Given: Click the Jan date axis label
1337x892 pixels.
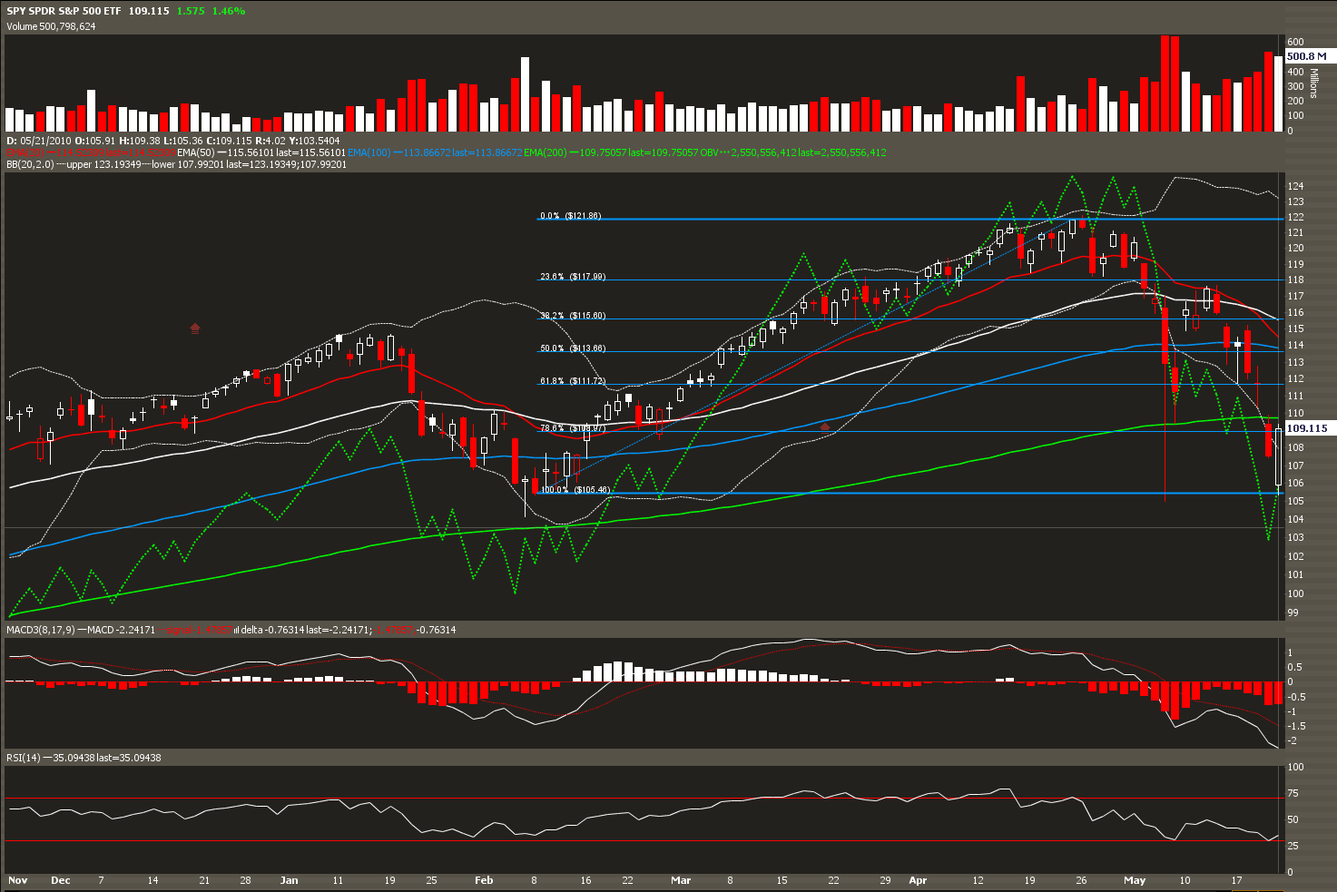Looking at the screenshot, I should pyautogui.click(x=289, y=880).
